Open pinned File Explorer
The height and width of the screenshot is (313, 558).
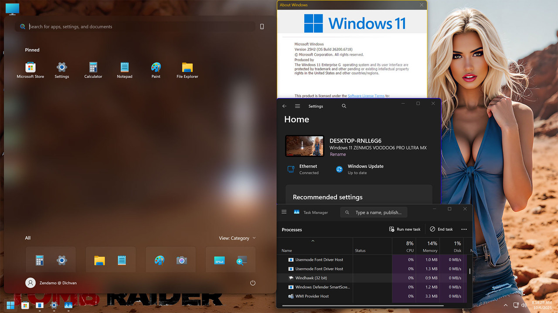(187, 70)
